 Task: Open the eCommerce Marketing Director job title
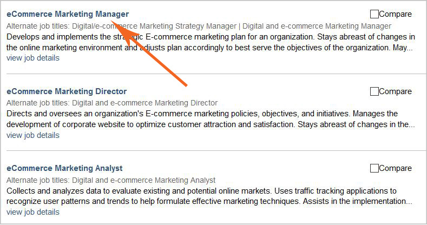coord(67,91)
